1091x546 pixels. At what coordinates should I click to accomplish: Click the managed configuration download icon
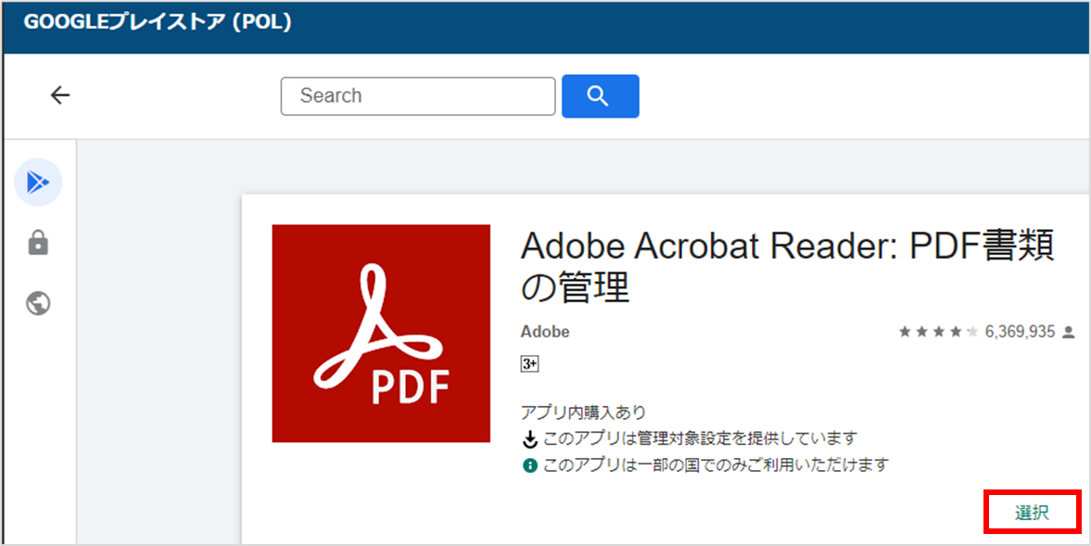pos(530,438)
